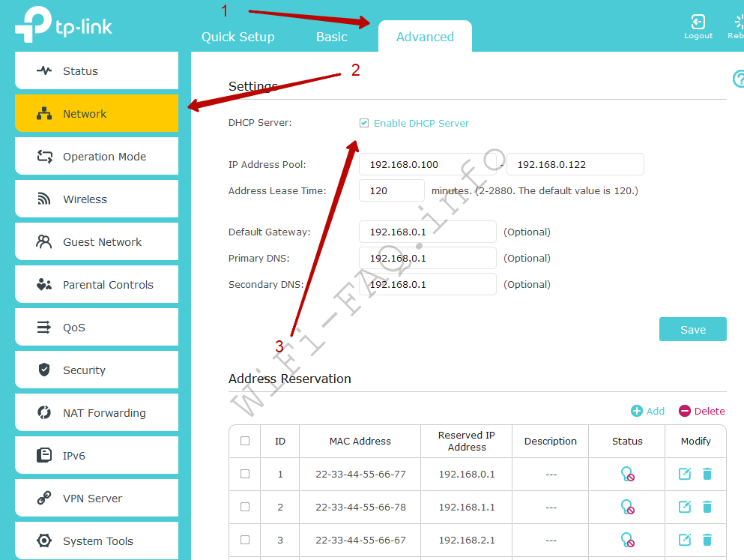Screen dimensions: 744x560
Task: Check the select-all checkbox in table header
Action: (245, 441)
